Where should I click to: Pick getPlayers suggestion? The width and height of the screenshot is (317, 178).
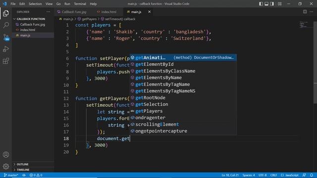pos(183,111)
